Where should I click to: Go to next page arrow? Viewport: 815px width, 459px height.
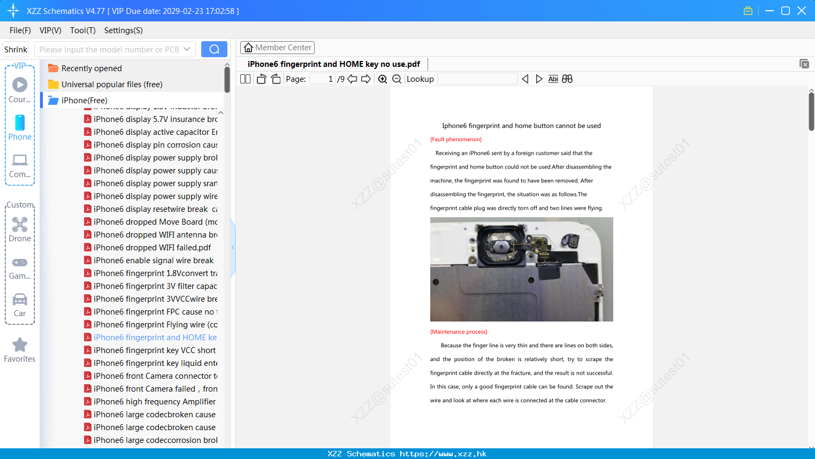(366, 79)
